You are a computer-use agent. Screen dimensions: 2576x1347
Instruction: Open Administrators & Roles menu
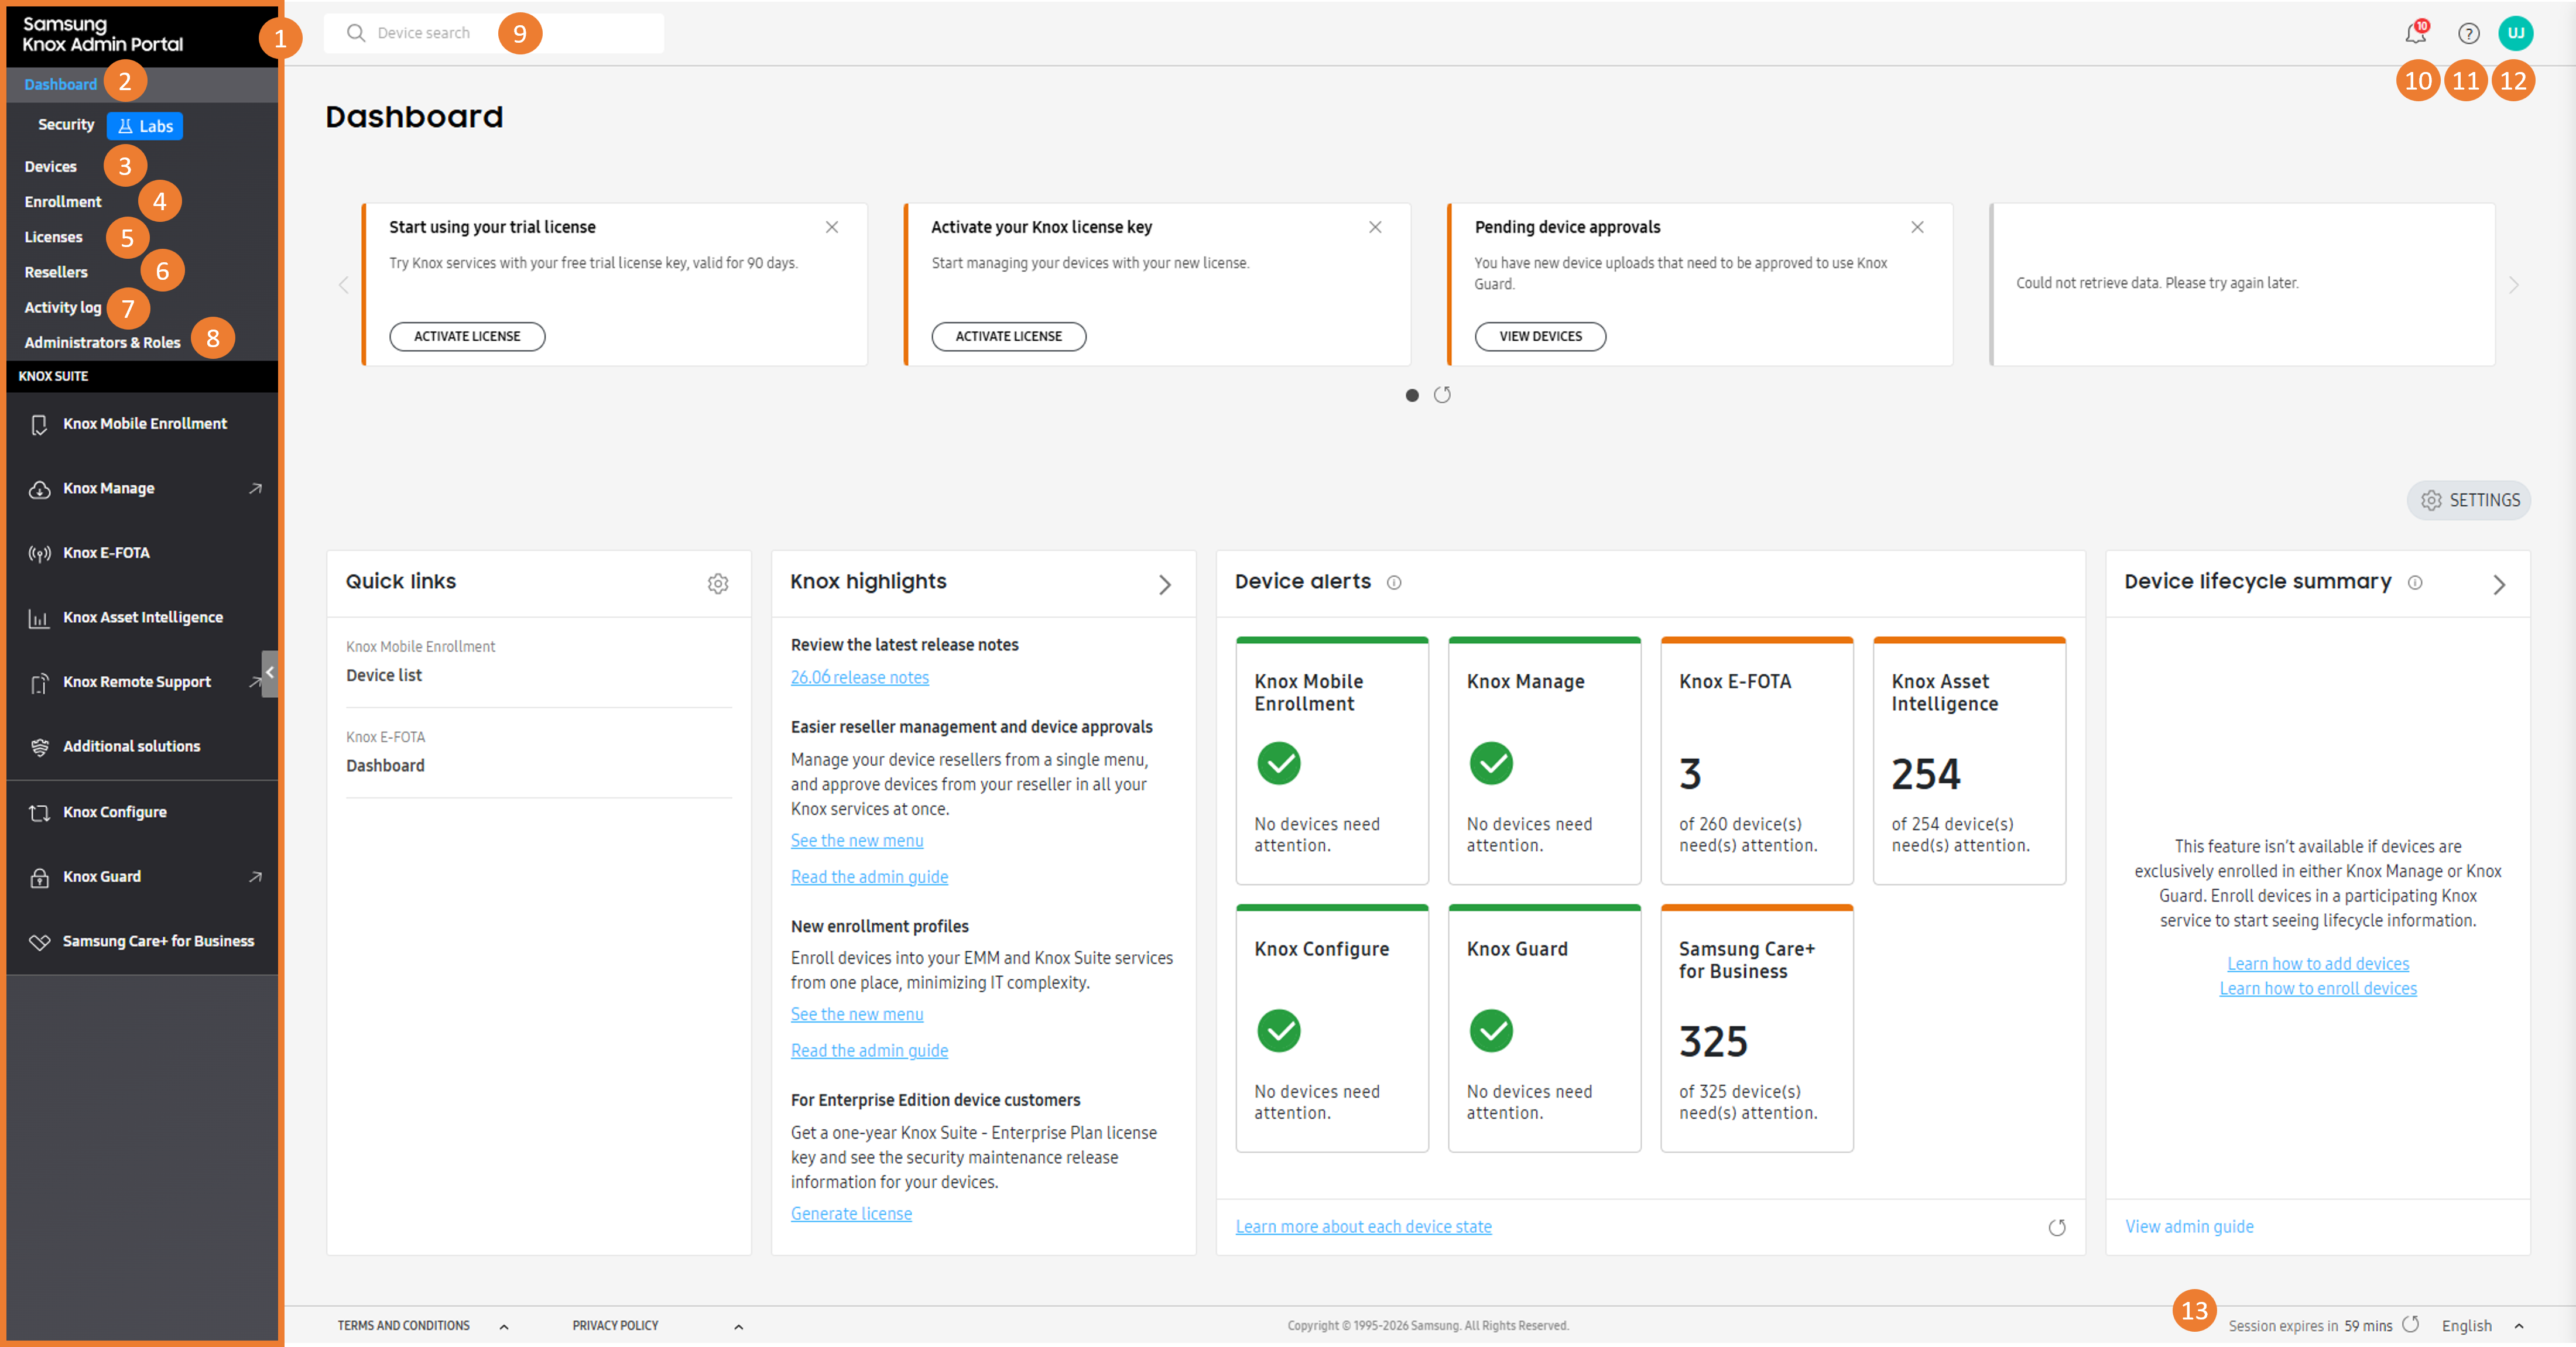pos(102,342)
